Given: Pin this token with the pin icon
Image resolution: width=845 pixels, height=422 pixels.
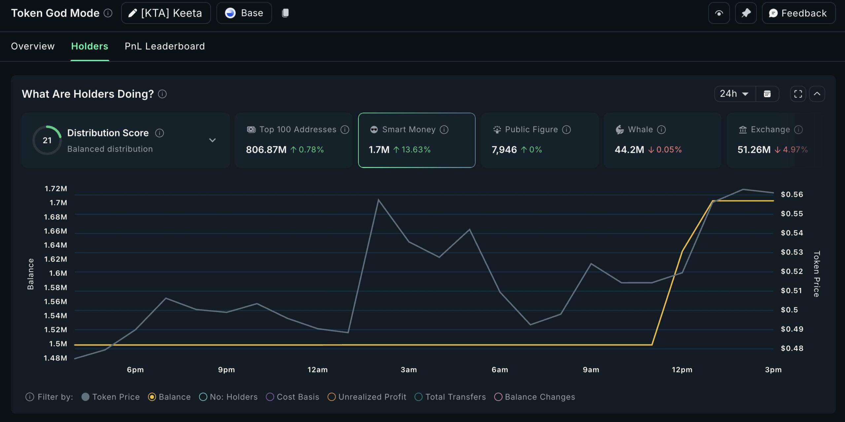Looking at the screenshot, I should tap(746, 13).
